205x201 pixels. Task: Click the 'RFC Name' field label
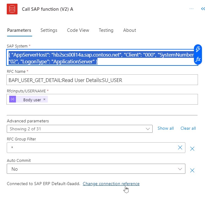coord(16,72)
